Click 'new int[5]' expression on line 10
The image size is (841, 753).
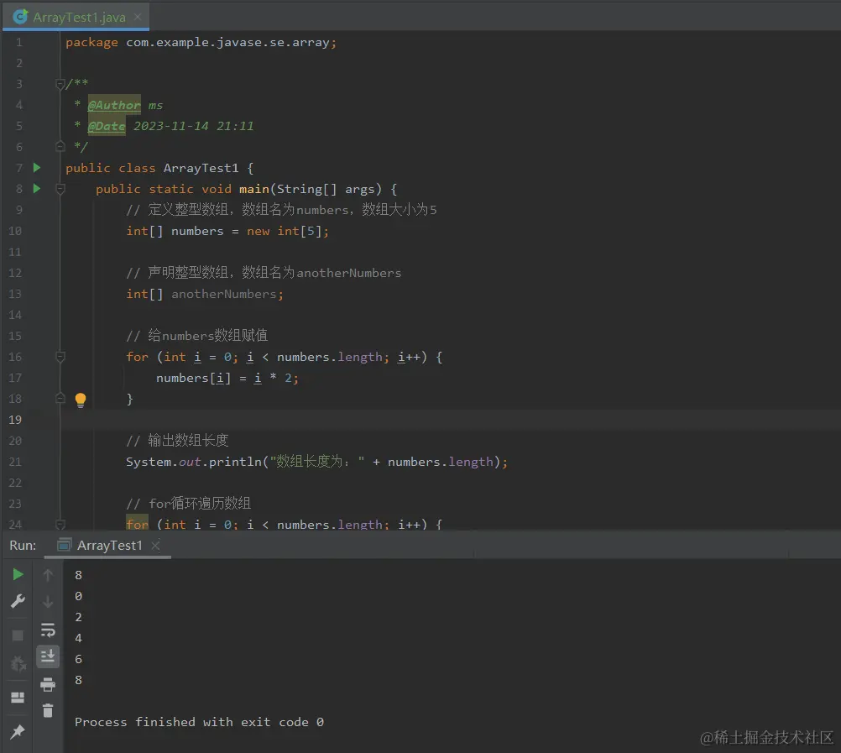pos(284,231)
